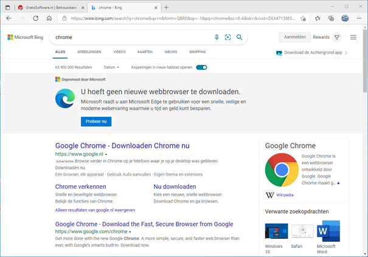Toggle Koppelingen in nieuw tabblad openen switch
Image resolution: width=368 pixels, height=257 pixels.
point(201,67)
